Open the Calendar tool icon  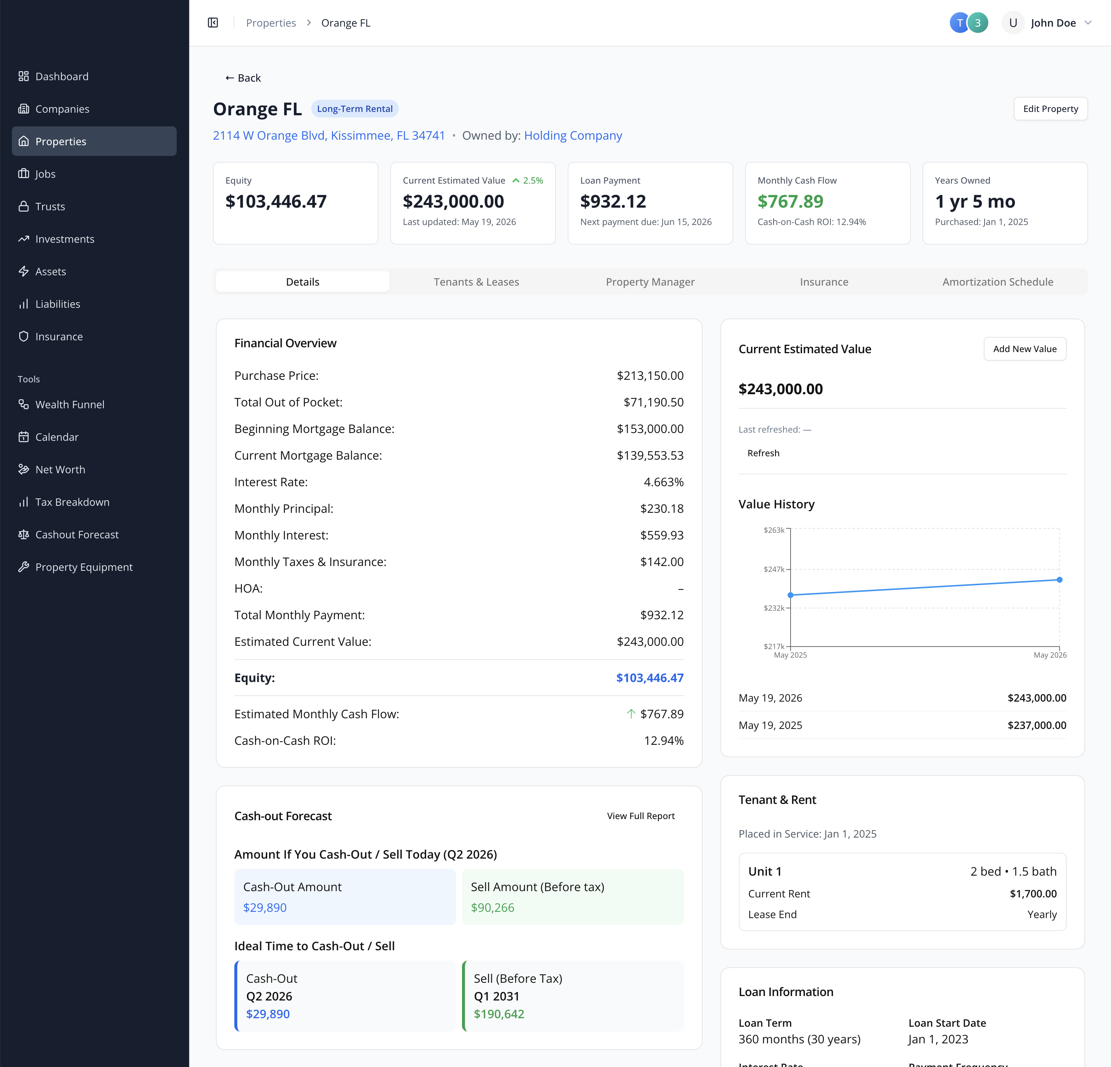coord(23,437)
